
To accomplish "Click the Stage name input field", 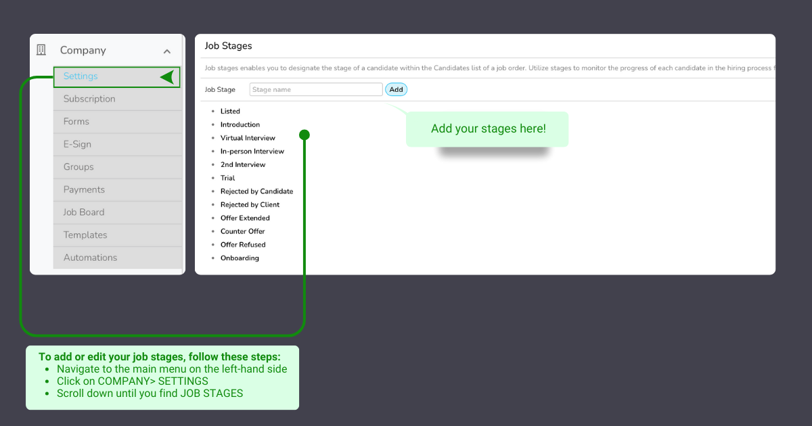I will point(315,89).
